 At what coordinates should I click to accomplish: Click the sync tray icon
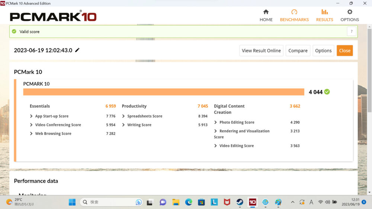pyautogui.click(x=302, y=202)
